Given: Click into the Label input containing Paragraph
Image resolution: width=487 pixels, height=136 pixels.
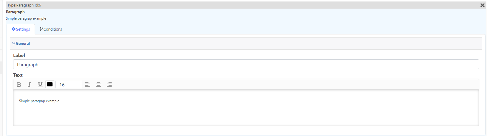Looking at the screenshot, I should [246, 64].
